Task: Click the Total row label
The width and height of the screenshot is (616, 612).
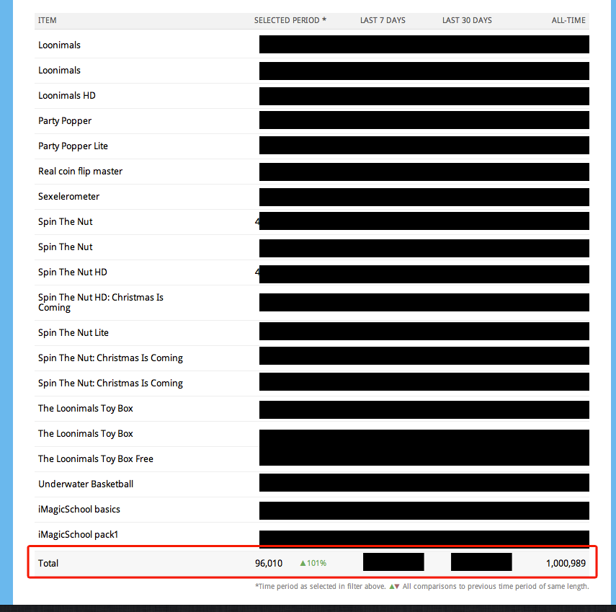Action: [x=48, y=563]
